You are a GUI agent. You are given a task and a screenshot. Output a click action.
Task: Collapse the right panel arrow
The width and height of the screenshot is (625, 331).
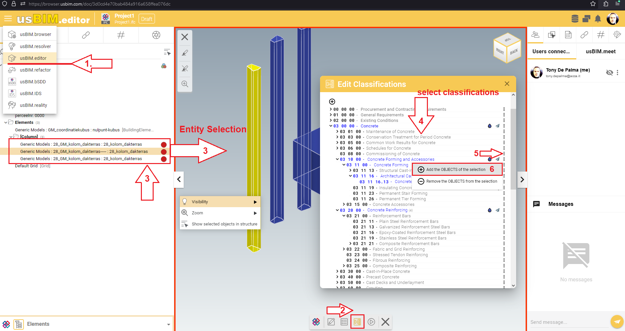point(522,179)
